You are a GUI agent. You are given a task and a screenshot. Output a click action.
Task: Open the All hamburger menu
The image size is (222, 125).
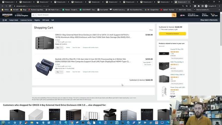[5, 20]
